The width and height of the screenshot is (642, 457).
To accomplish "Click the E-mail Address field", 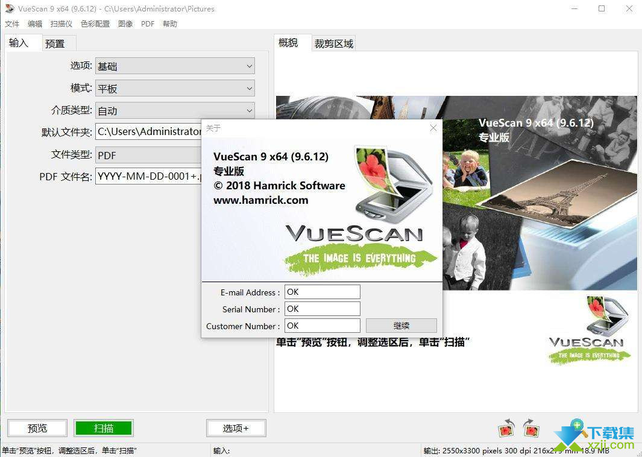I will tap(323, 292).
